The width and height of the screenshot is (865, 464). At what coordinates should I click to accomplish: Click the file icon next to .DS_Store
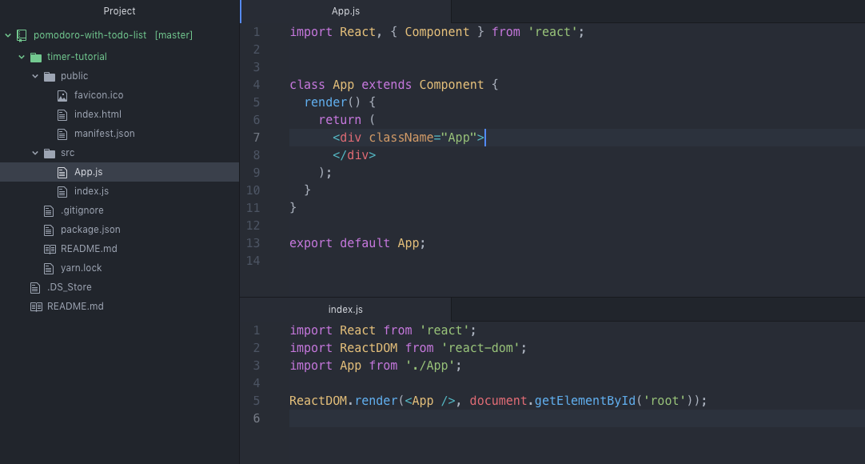[35, 286]
